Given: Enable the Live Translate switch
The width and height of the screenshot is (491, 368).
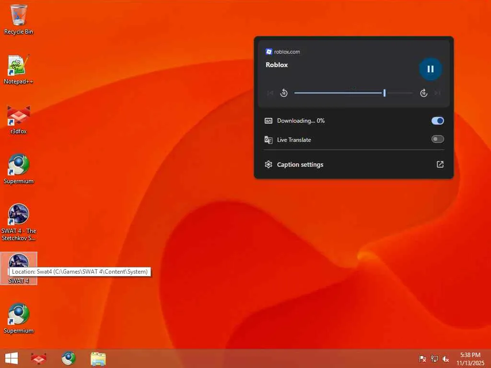Looking at the screenshot, I should pos(437,139).
